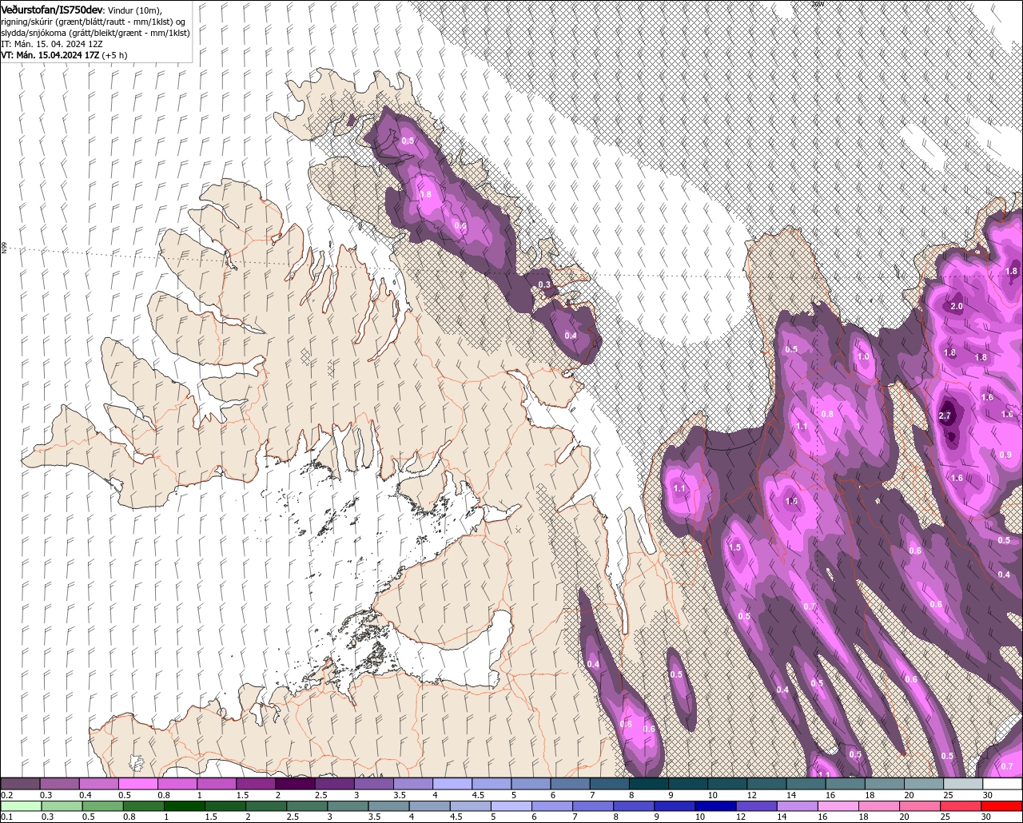Select the upper legend swatch between 12 and 14
The height and width of the screenshot is (823, 1023).
click(767, 784)
